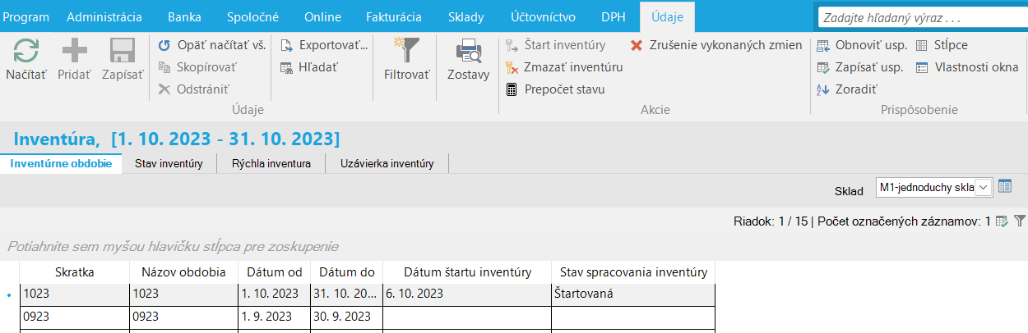
Task: Switch to Stav inventúry tab
Action: tap(169, 164)
